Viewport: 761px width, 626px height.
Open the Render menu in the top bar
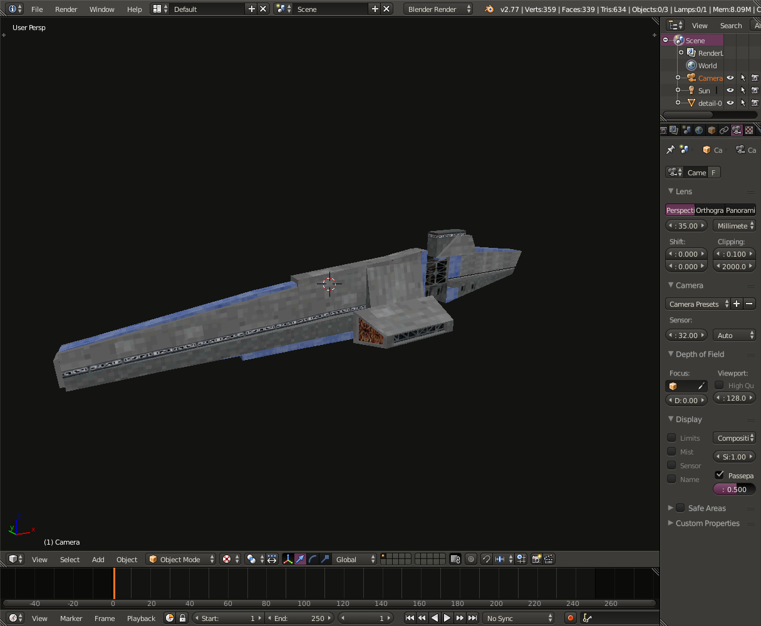[x=66, y=9]
